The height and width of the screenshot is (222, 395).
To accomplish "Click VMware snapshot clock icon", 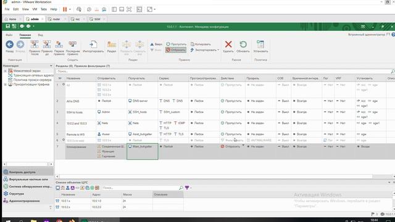I will [x=89, y=9].
